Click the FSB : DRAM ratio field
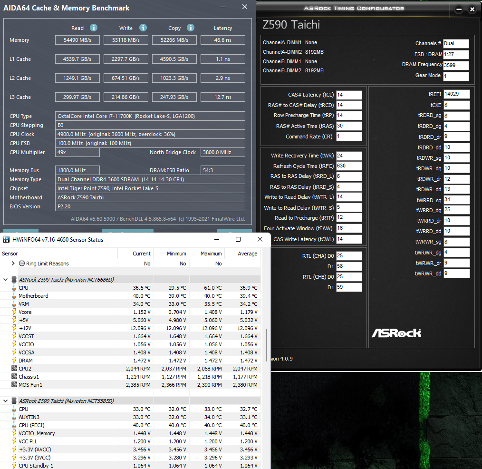Screen dimensions: 482x469 pyautogui.click(x=456, y=54)
